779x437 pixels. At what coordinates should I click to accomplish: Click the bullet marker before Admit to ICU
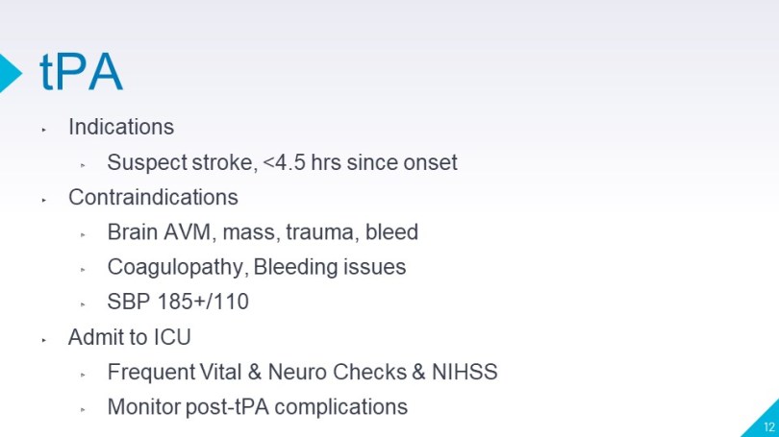(x=43, y=339)
